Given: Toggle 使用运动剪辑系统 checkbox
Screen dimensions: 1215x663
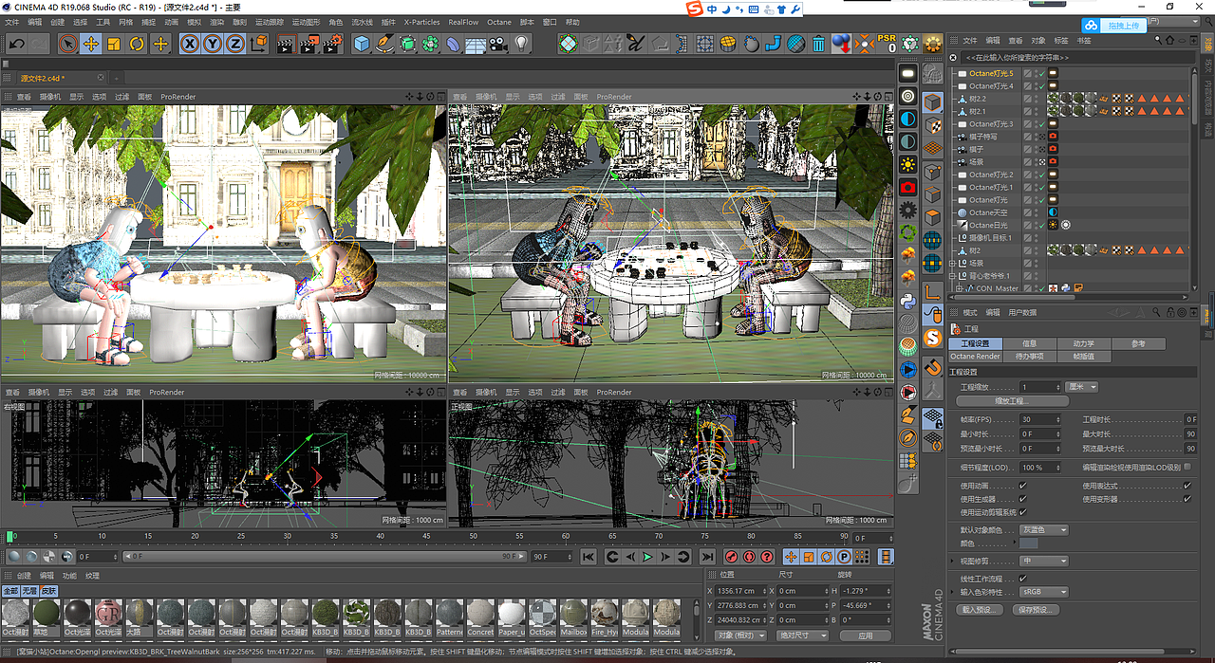Looking at the screenshot, I should click(1022, 512).
